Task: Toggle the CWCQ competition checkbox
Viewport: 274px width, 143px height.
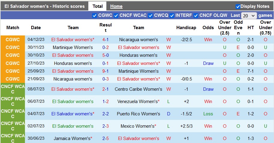Action: click(x=151, y=15)
